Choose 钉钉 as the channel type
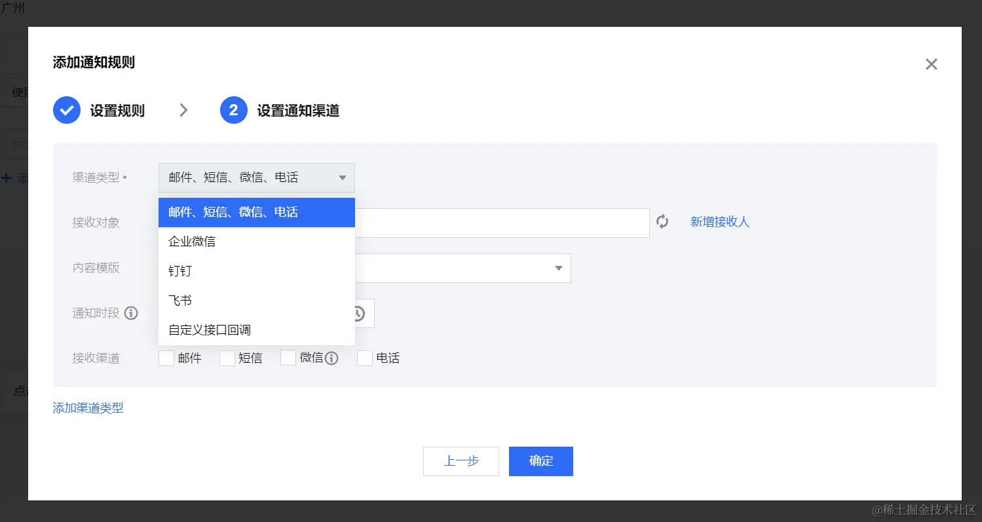982x522 pixels. coord(179,270)
